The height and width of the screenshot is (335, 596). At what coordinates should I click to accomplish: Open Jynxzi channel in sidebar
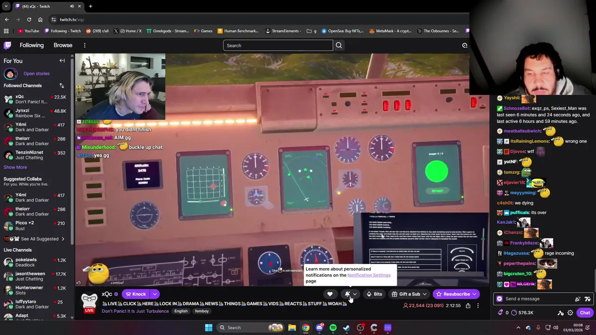tap(36, 114)
